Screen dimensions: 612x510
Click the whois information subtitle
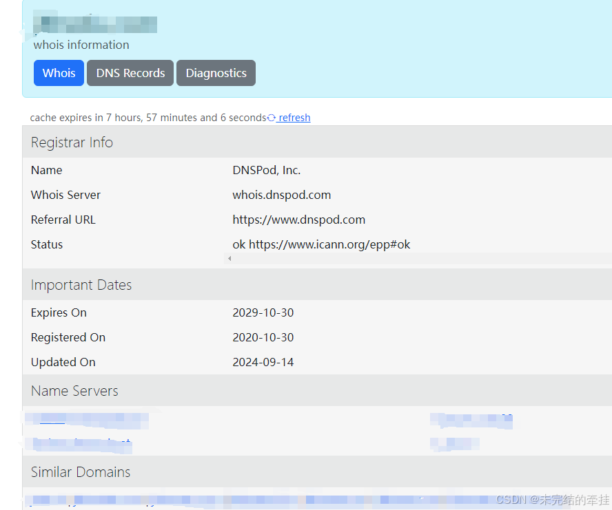coord(81,45)
